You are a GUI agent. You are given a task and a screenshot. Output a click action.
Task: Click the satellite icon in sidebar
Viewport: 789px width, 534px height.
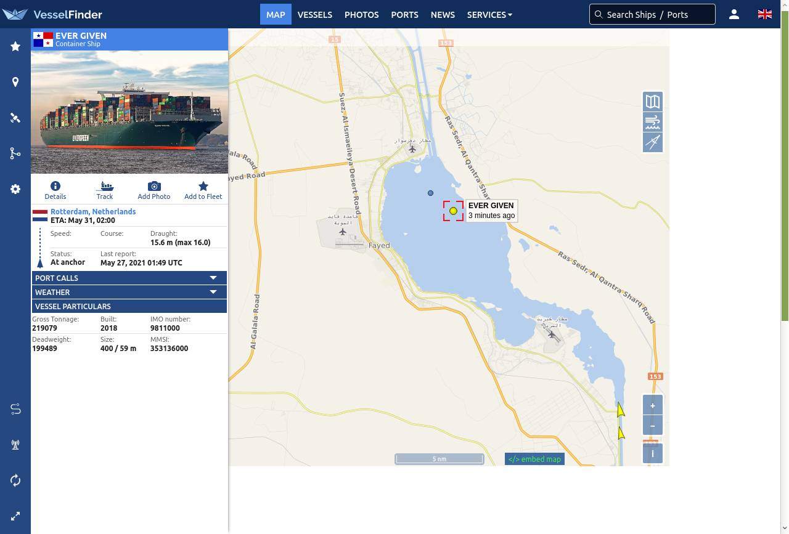pos(15,118)
